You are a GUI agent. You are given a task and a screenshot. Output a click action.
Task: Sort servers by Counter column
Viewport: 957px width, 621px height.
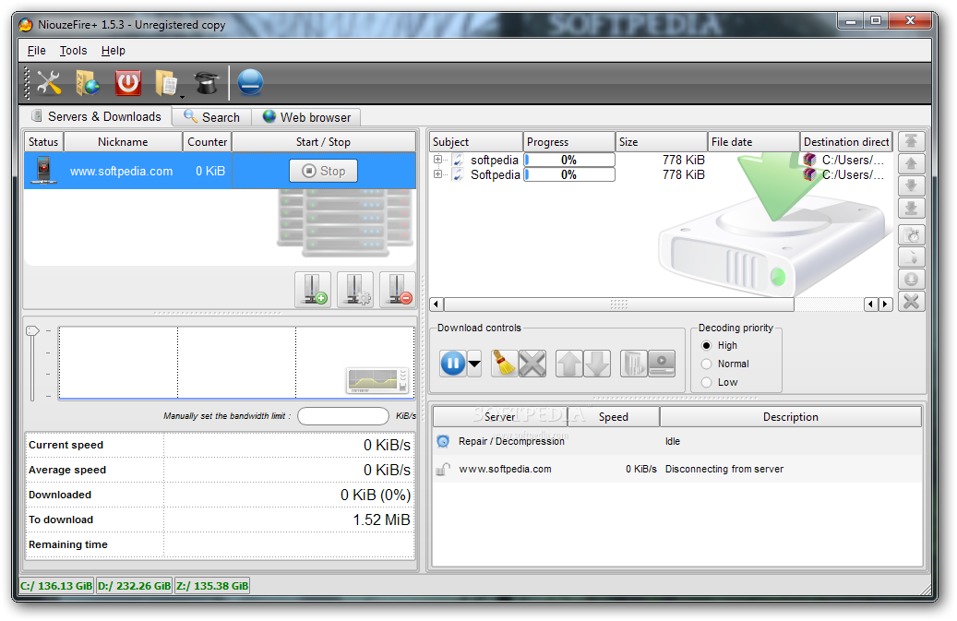point(207,141)
